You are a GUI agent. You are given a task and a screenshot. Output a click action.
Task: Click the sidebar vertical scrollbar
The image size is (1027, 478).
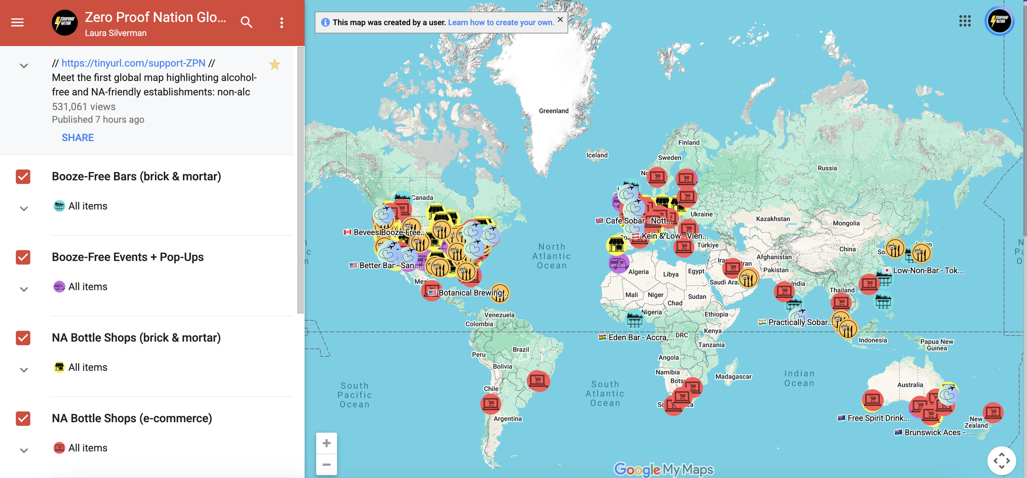coord(301,180)
